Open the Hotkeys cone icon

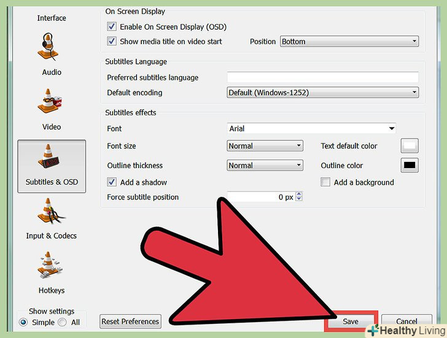50,265
